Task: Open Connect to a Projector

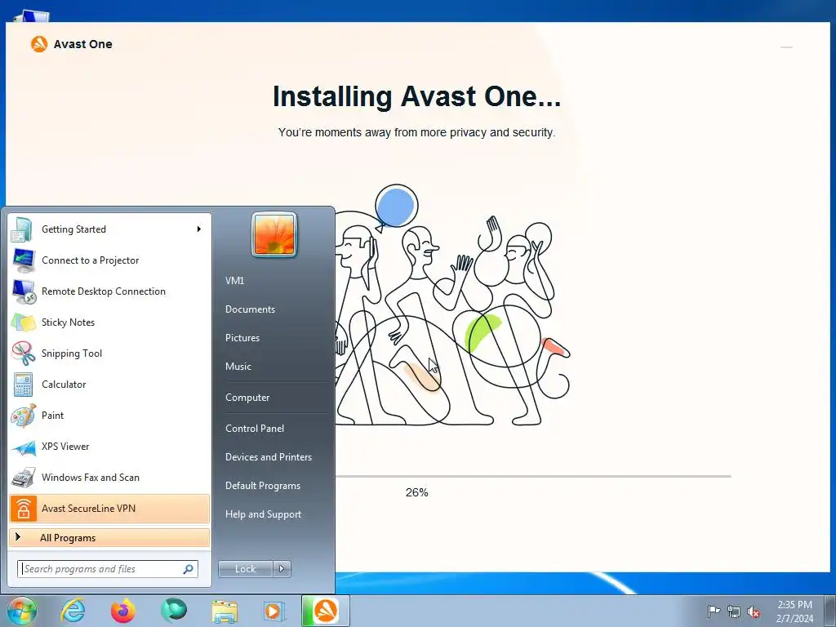Action: click(109, 260)
